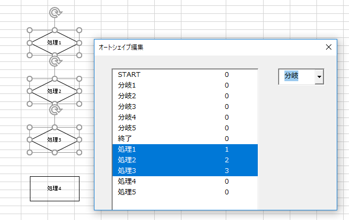
Task: Click the 処理2 diamond shape on sheet
Action: point(54,91)
